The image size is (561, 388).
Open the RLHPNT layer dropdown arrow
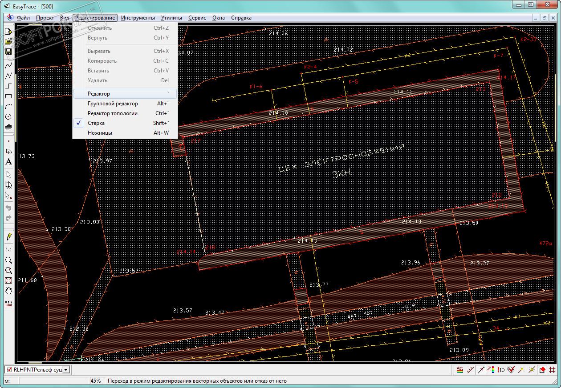[66, 369]
